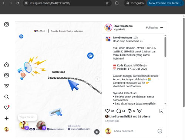Focus the address bar URL

pyautogui.click(x=50, y=3)
